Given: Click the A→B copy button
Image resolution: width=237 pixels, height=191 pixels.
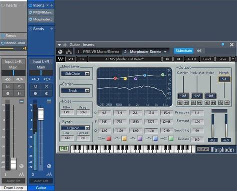Looking at the screenshot, I should 192,59.
